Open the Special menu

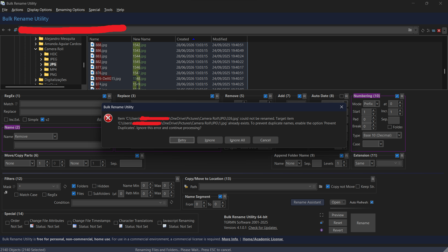[94, 10]
